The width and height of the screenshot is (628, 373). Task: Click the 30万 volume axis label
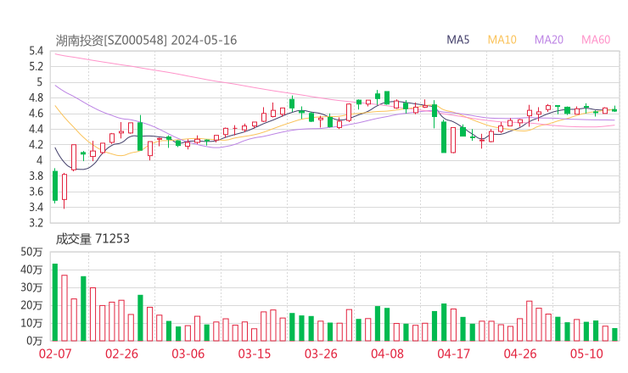click(31, 287)
